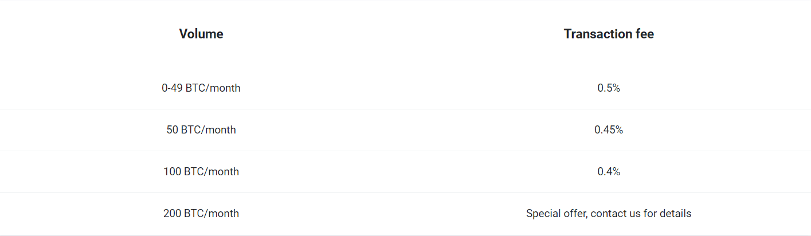Image resolution: width=811 pixels, height=236 pixels.
Task: Click the 0.4% transaction fee value
Action: (x=609, y=172)
